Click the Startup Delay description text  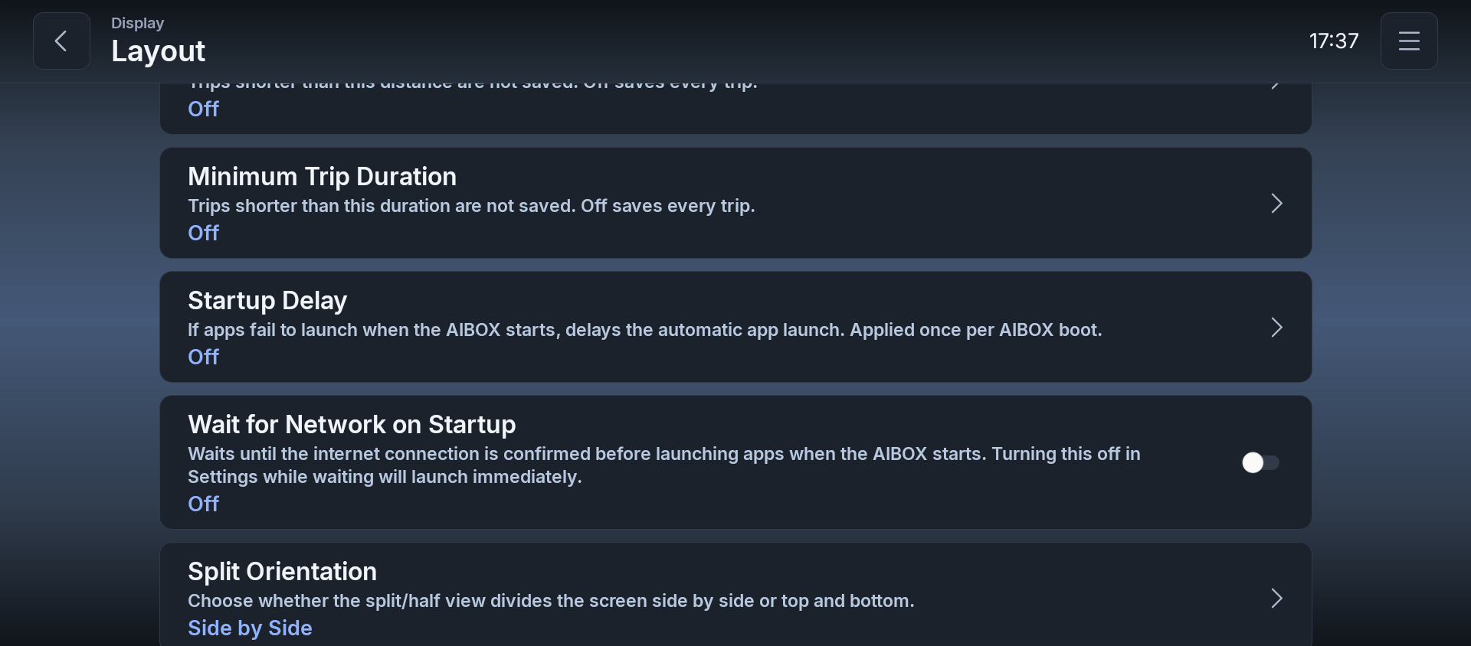pos(645,330)
